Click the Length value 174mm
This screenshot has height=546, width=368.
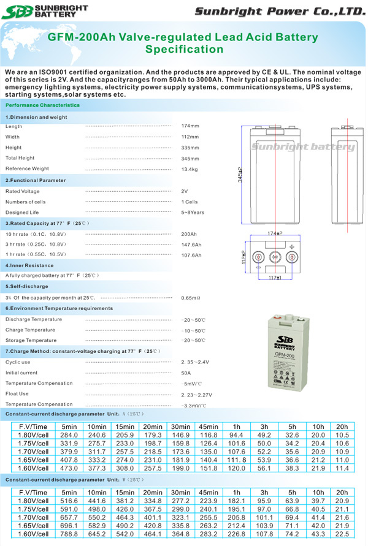(x=190, y=126)
